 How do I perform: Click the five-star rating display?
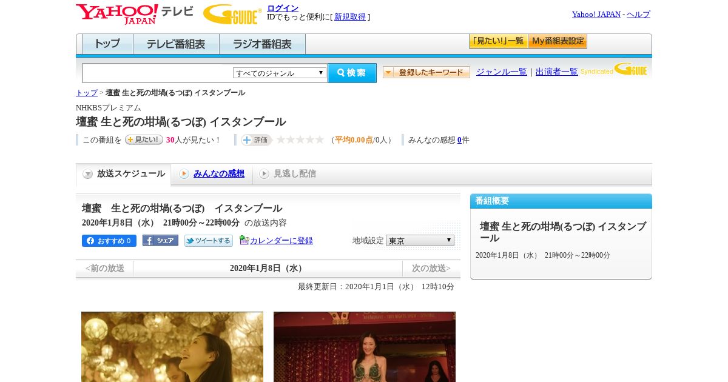pos(300,140)
